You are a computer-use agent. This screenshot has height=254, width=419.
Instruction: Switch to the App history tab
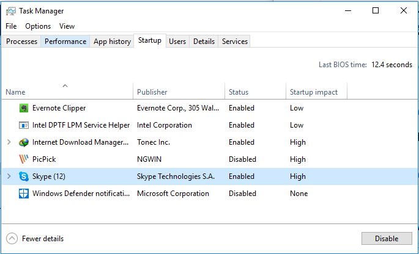pyautogui.click(x=112, y=42)
